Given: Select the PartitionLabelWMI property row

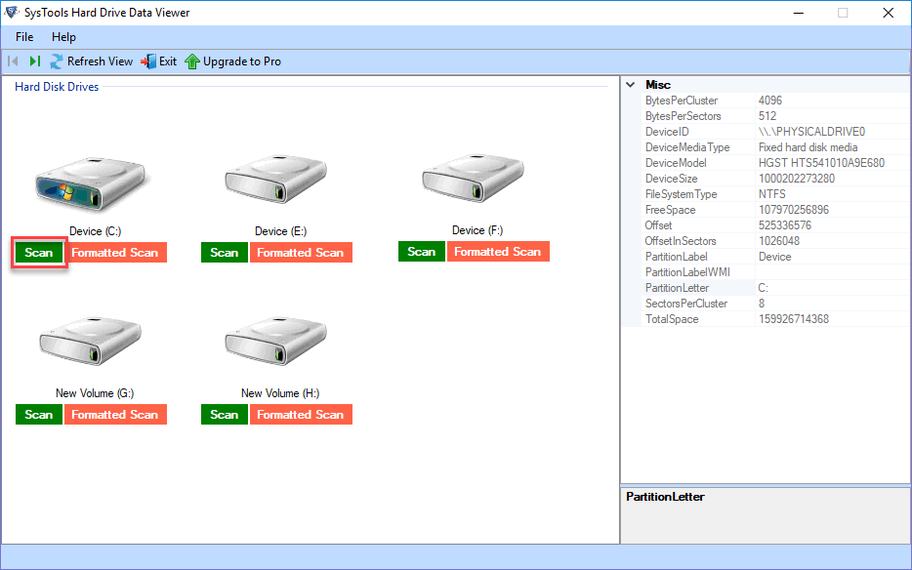Looking at the screenshot, I should pyautogui.click(x=776, y=272).
